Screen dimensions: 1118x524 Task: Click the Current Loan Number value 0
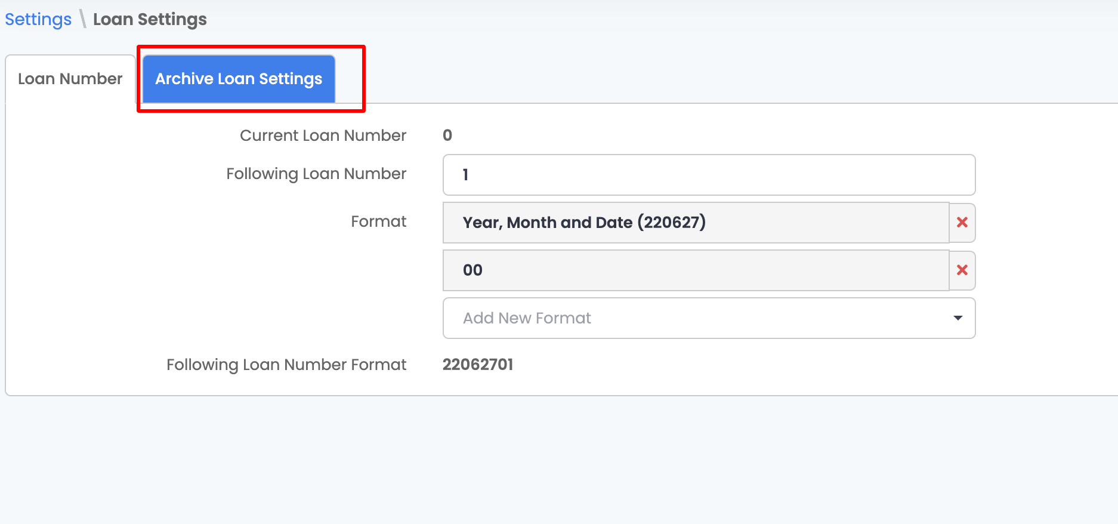(447, 135)
